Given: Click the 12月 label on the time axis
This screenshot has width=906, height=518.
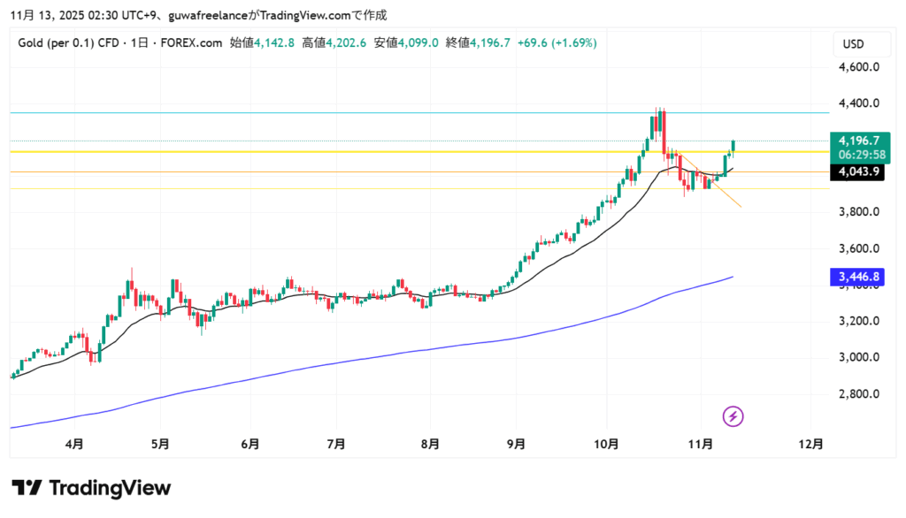Looking at the screenshot, I should tap(810, 444).
